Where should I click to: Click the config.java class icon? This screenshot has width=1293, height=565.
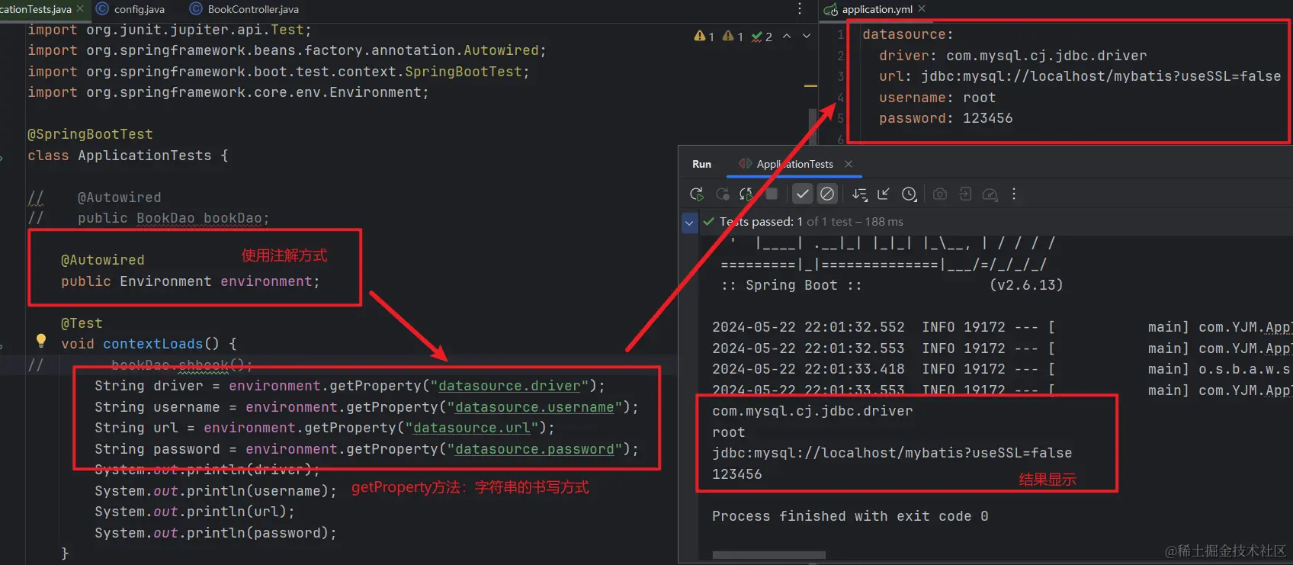102,9
